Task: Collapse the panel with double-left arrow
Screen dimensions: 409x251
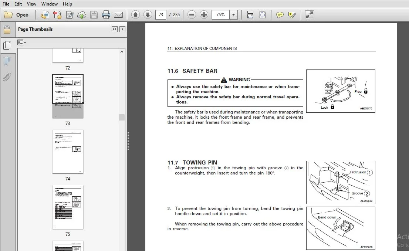Action: coord(115,29)
